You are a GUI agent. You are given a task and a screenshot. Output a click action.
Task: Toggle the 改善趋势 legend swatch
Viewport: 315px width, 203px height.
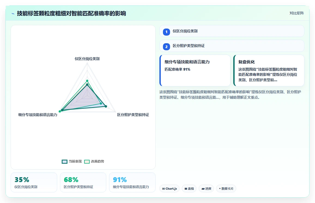[x=87, y=161]
